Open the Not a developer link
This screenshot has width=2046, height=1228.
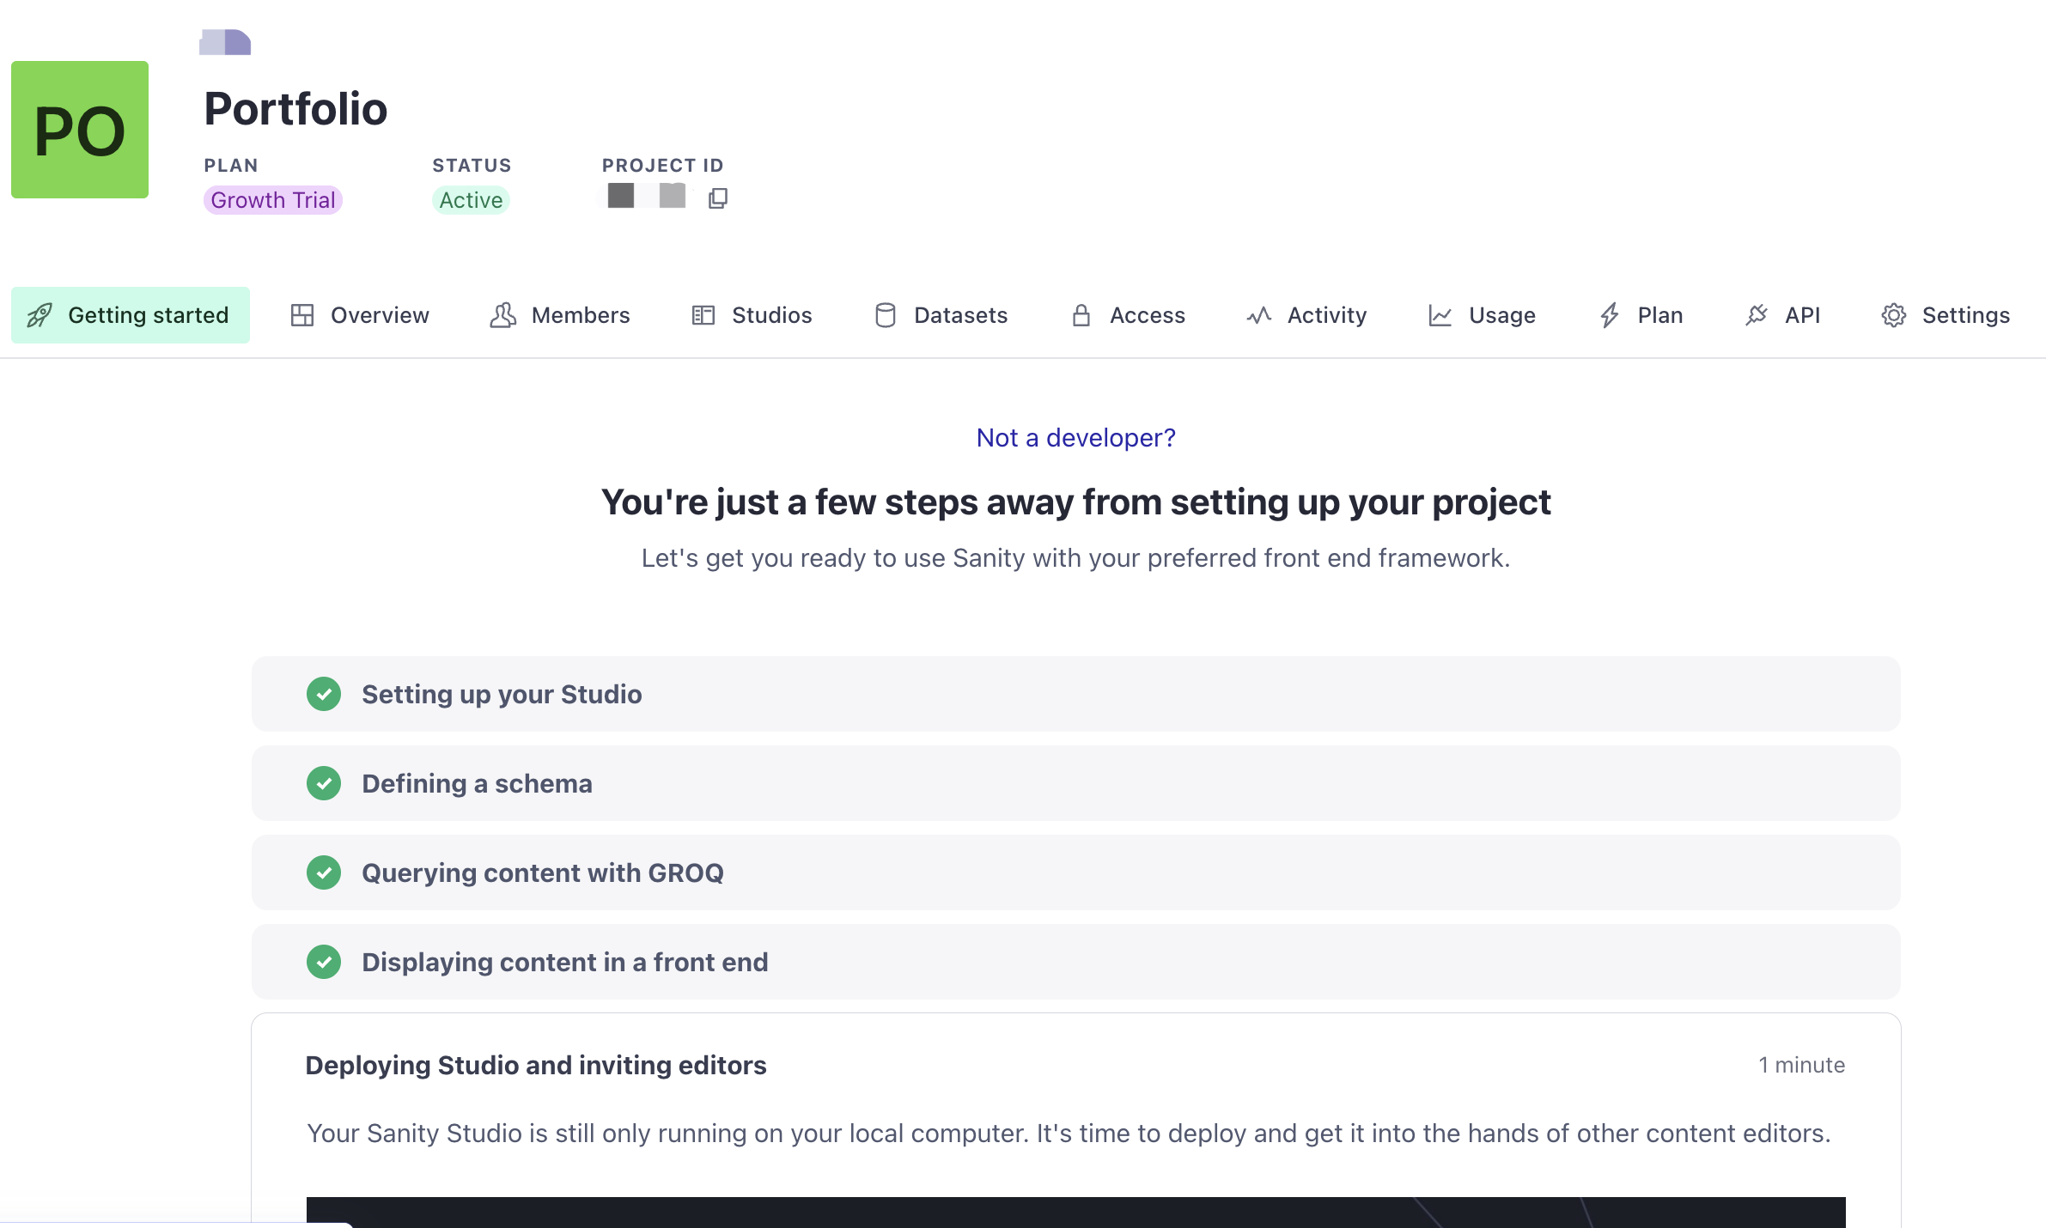[x=1075, y=437]
